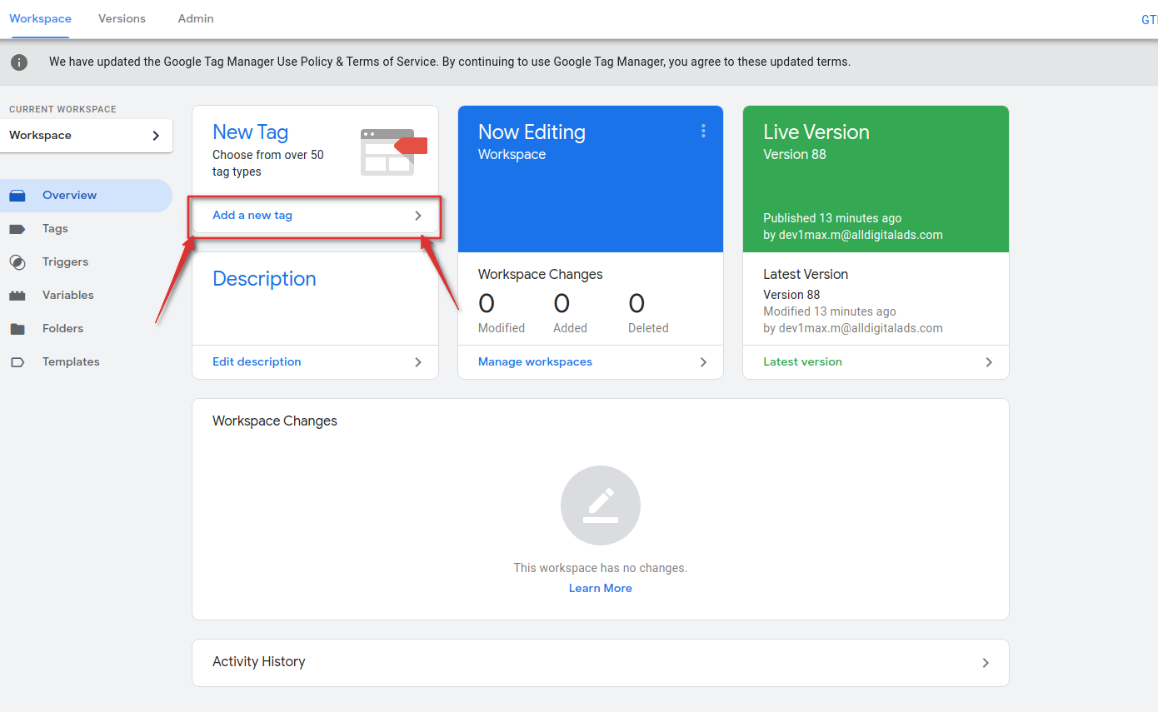Click the Description card heading

(x=264, y=279)
